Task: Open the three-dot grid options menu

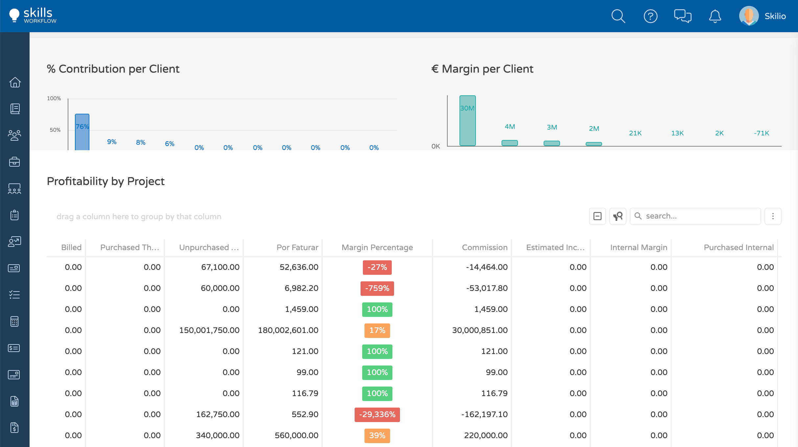Action: click(773, 216)
